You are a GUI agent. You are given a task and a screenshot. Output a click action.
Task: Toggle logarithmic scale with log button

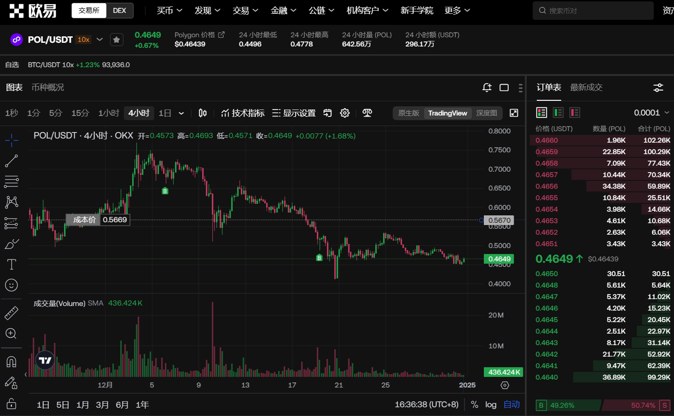491,404
